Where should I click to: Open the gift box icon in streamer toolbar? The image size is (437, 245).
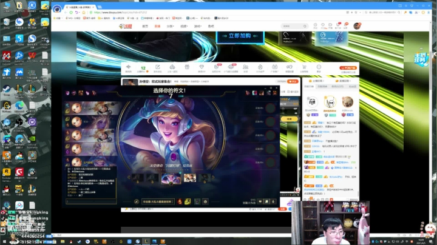pos(187,68)
